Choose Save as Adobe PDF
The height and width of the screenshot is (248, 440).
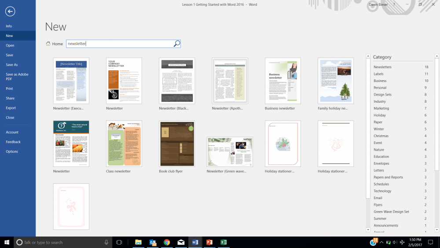pos(17,77)
